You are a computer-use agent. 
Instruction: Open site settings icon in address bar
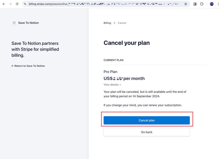(25, 4)
